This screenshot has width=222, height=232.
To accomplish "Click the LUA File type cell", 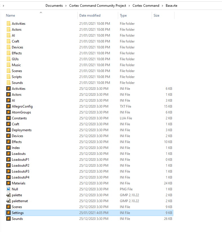I will [x=126, y=118].
